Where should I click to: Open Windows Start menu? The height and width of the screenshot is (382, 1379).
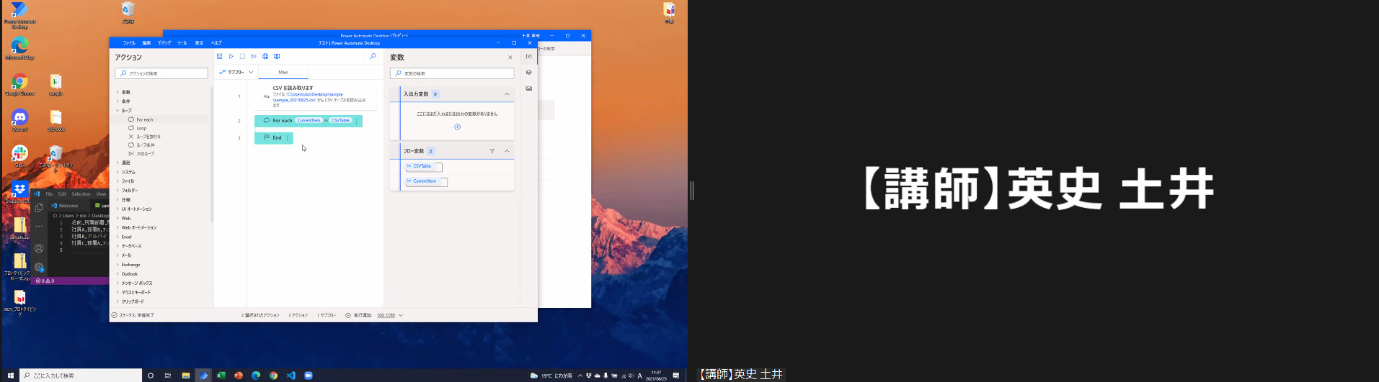(x=10, y=376)
